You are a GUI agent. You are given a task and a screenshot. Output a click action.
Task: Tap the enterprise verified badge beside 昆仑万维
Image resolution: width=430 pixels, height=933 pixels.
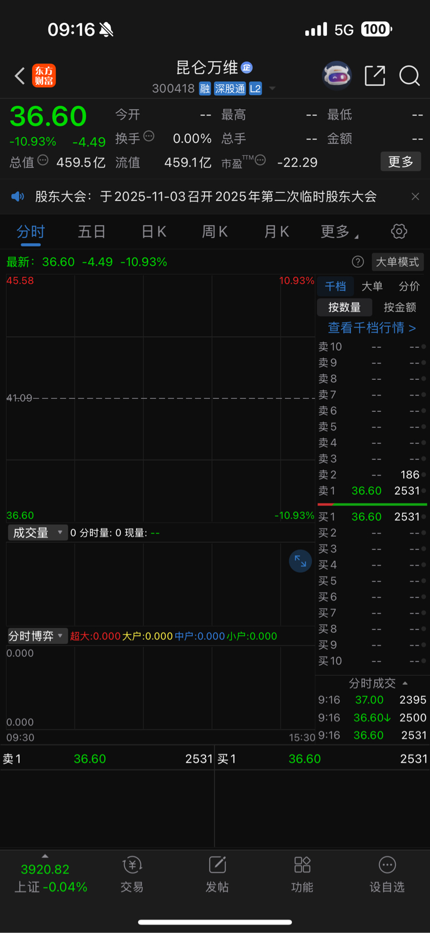246,68
